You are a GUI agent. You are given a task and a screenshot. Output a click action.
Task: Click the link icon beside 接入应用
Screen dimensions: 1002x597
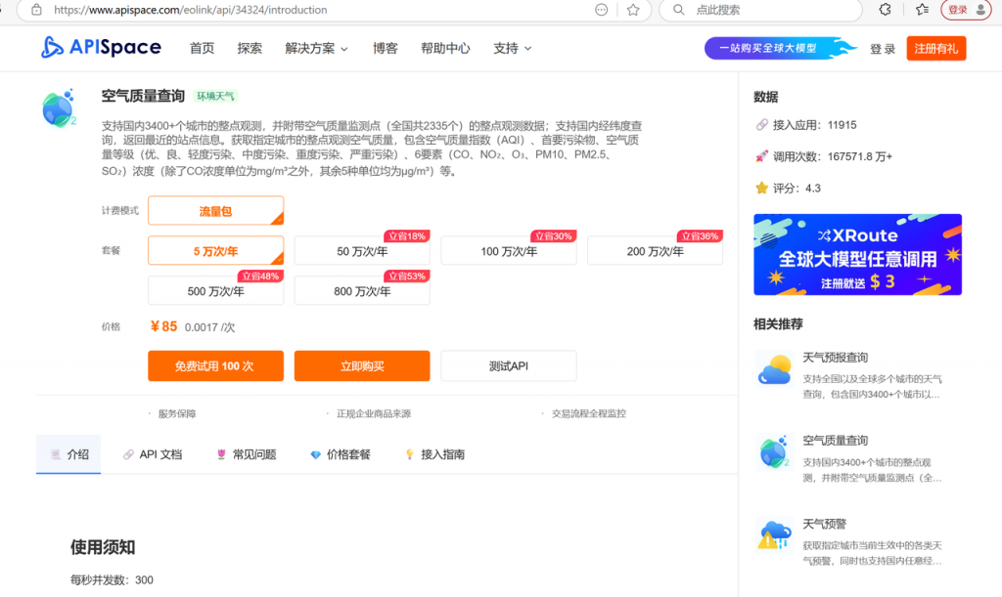pos(761,125)
